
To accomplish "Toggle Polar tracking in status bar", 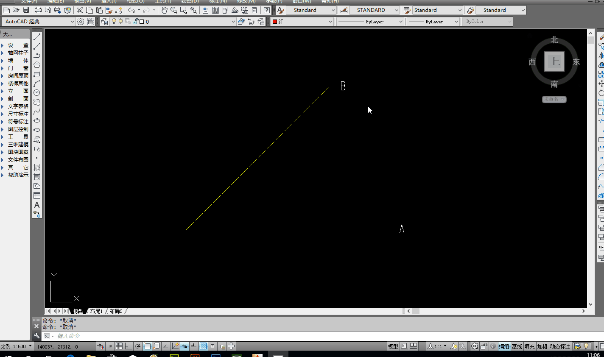I will (x=138, y=346).
